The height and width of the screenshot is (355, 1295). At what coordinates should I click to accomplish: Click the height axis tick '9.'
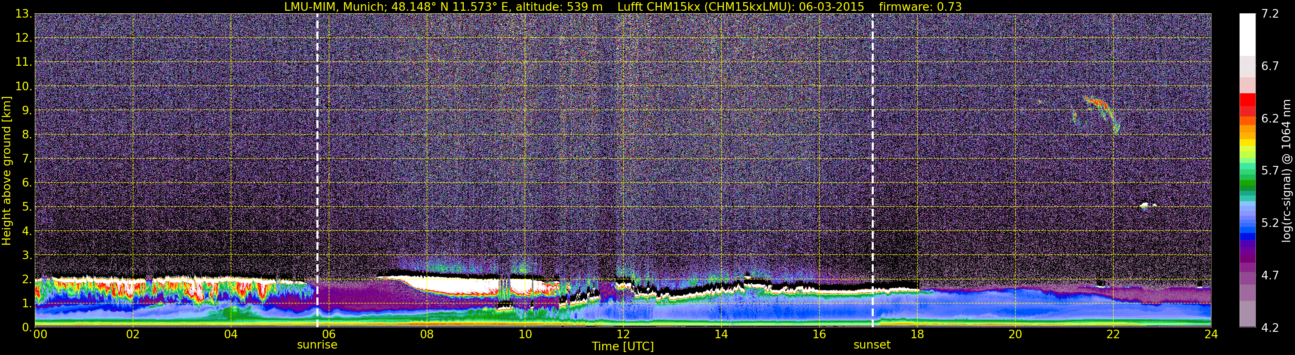pos(27,110)
